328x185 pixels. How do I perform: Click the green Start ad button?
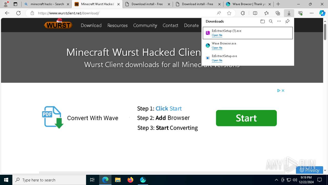point(246,118)
